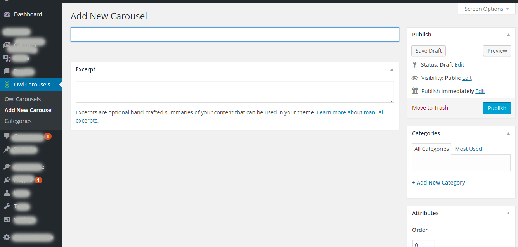Switch to the Most Used tab
518x247 pixels.
[x=468, y=149]
